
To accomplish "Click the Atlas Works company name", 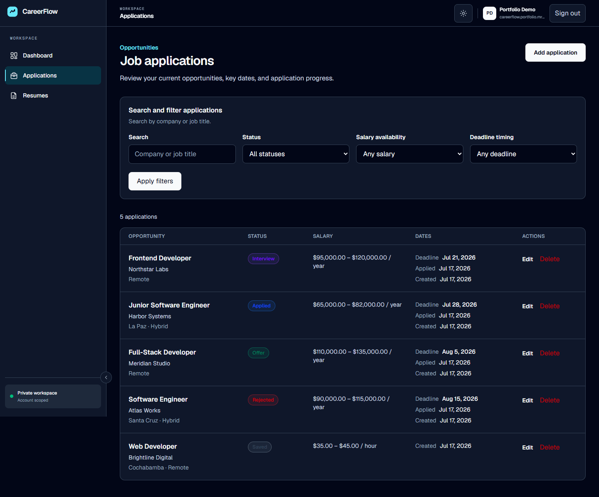I will (144, 411).
